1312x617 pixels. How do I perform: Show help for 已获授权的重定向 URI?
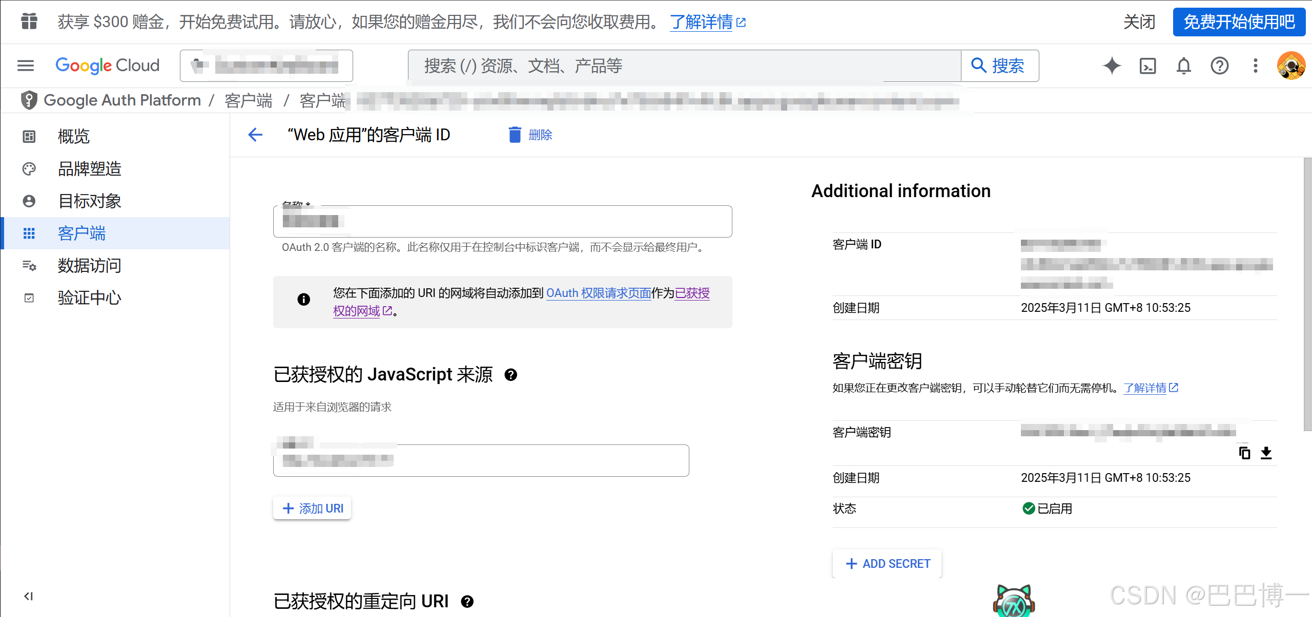point(467,602)
